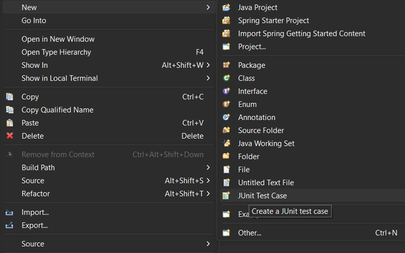Expand the Build Path submenu arrow
Image resolution: width=405 pixels, height=253 pixels.
[x=208, y=167]
